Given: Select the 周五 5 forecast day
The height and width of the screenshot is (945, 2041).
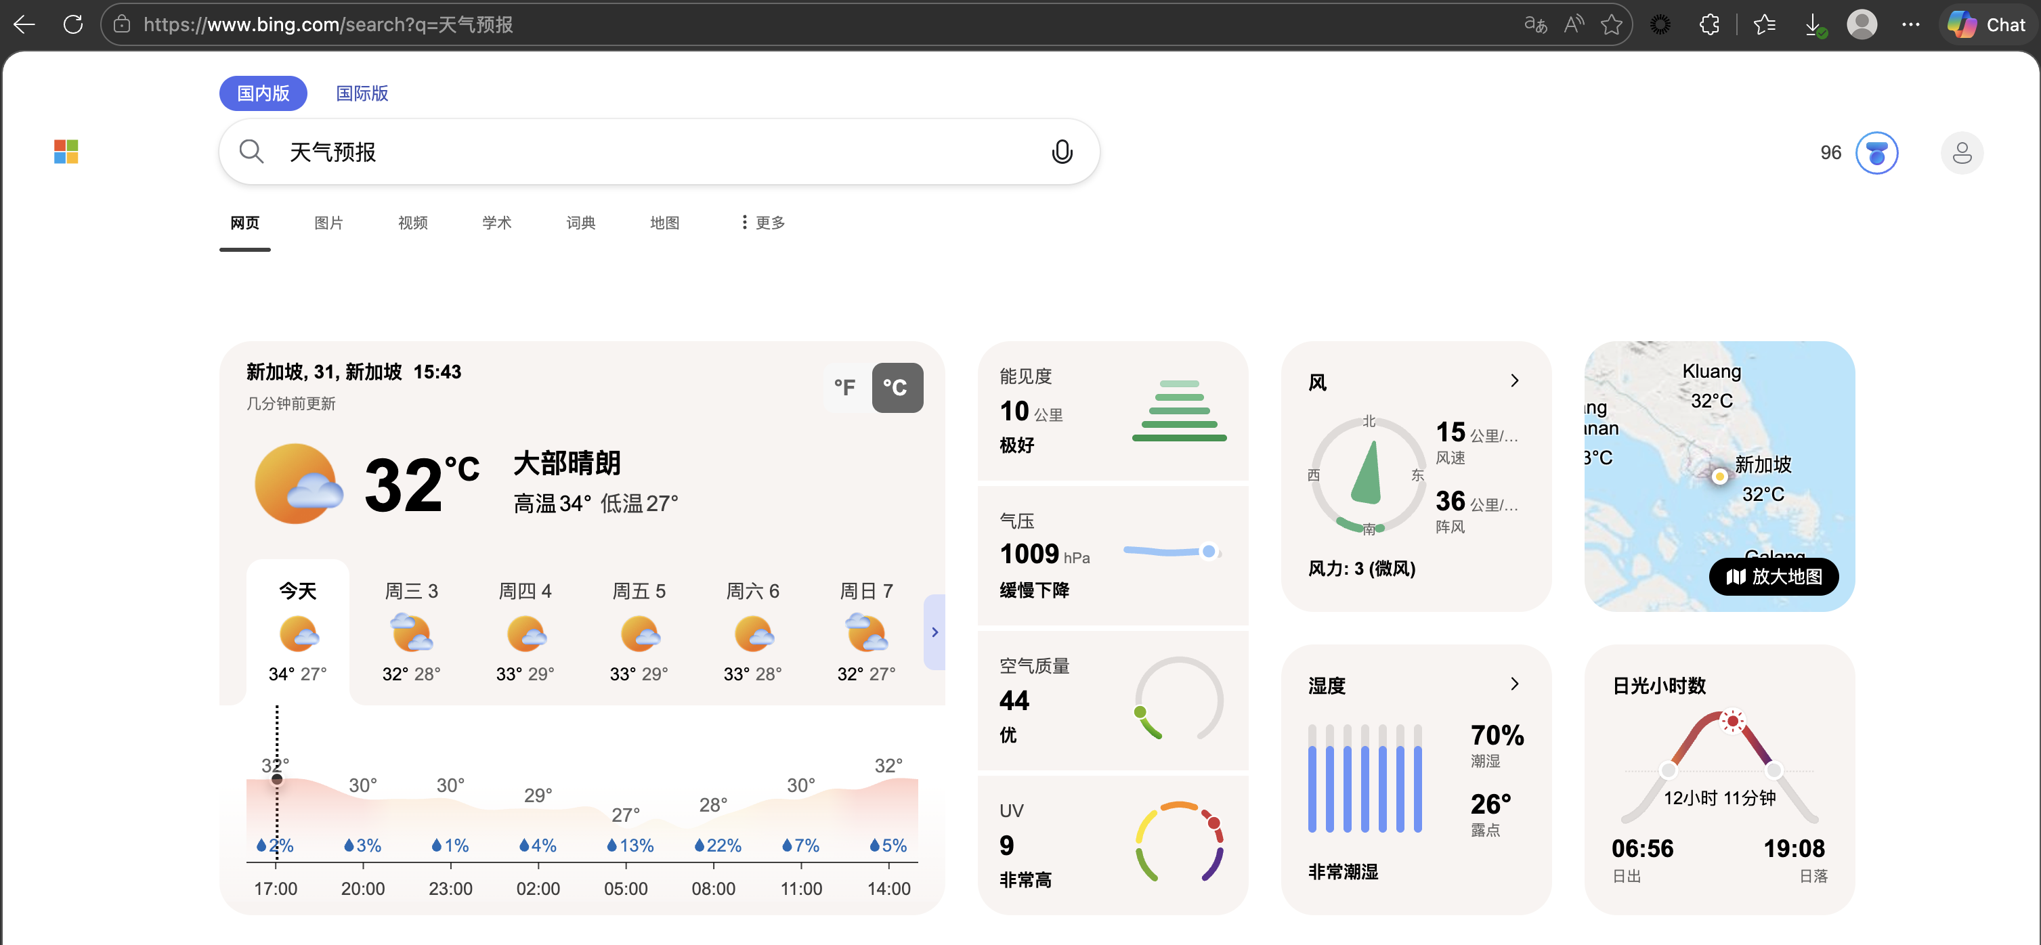Looking at the screenshot, I should click(x=639, y=632).
